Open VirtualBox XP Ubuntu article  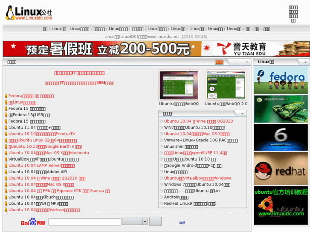[43, 159]
